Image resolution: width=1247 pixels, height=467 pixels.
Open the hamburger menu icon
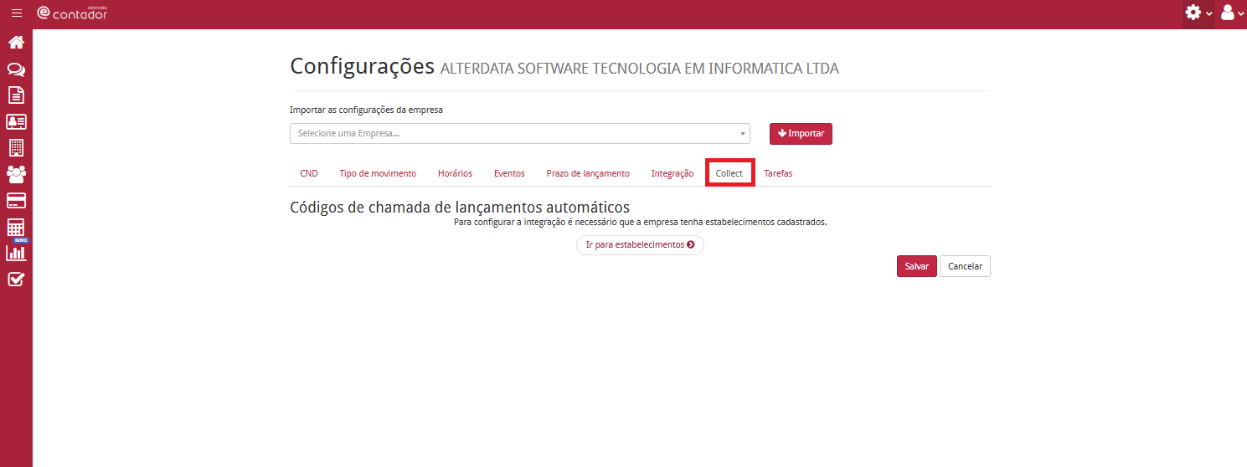[17, 13]
